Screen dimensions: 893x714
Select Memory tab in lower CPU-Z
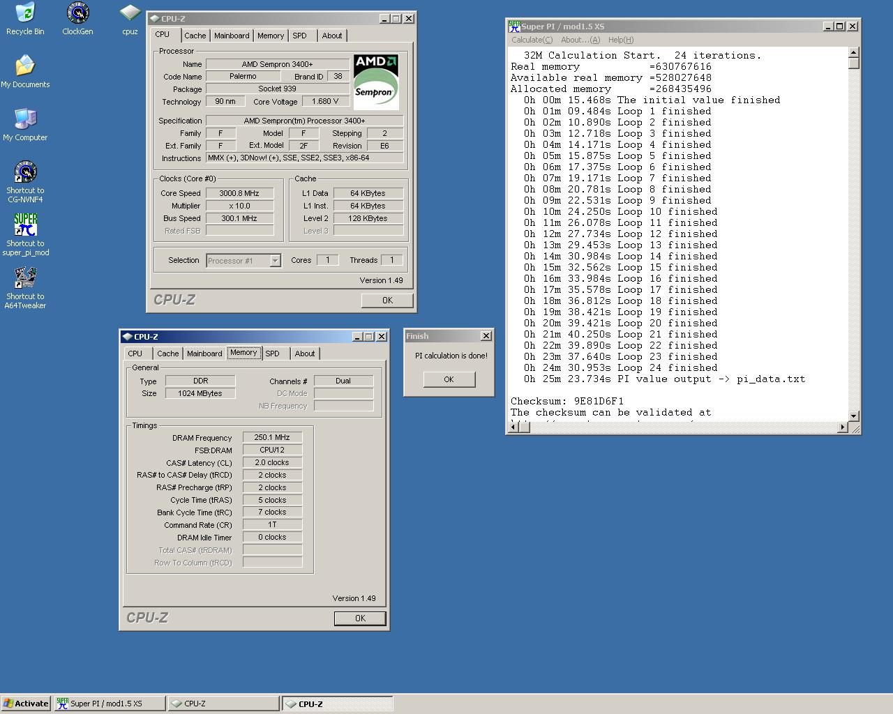[x=243, y=353]
